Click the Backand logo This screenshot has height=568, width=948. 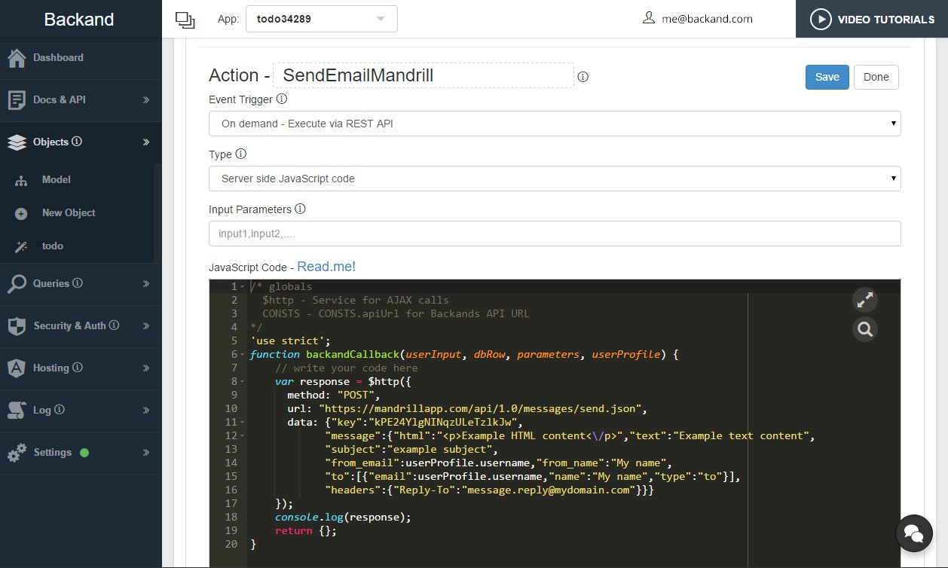coord(79,20)
